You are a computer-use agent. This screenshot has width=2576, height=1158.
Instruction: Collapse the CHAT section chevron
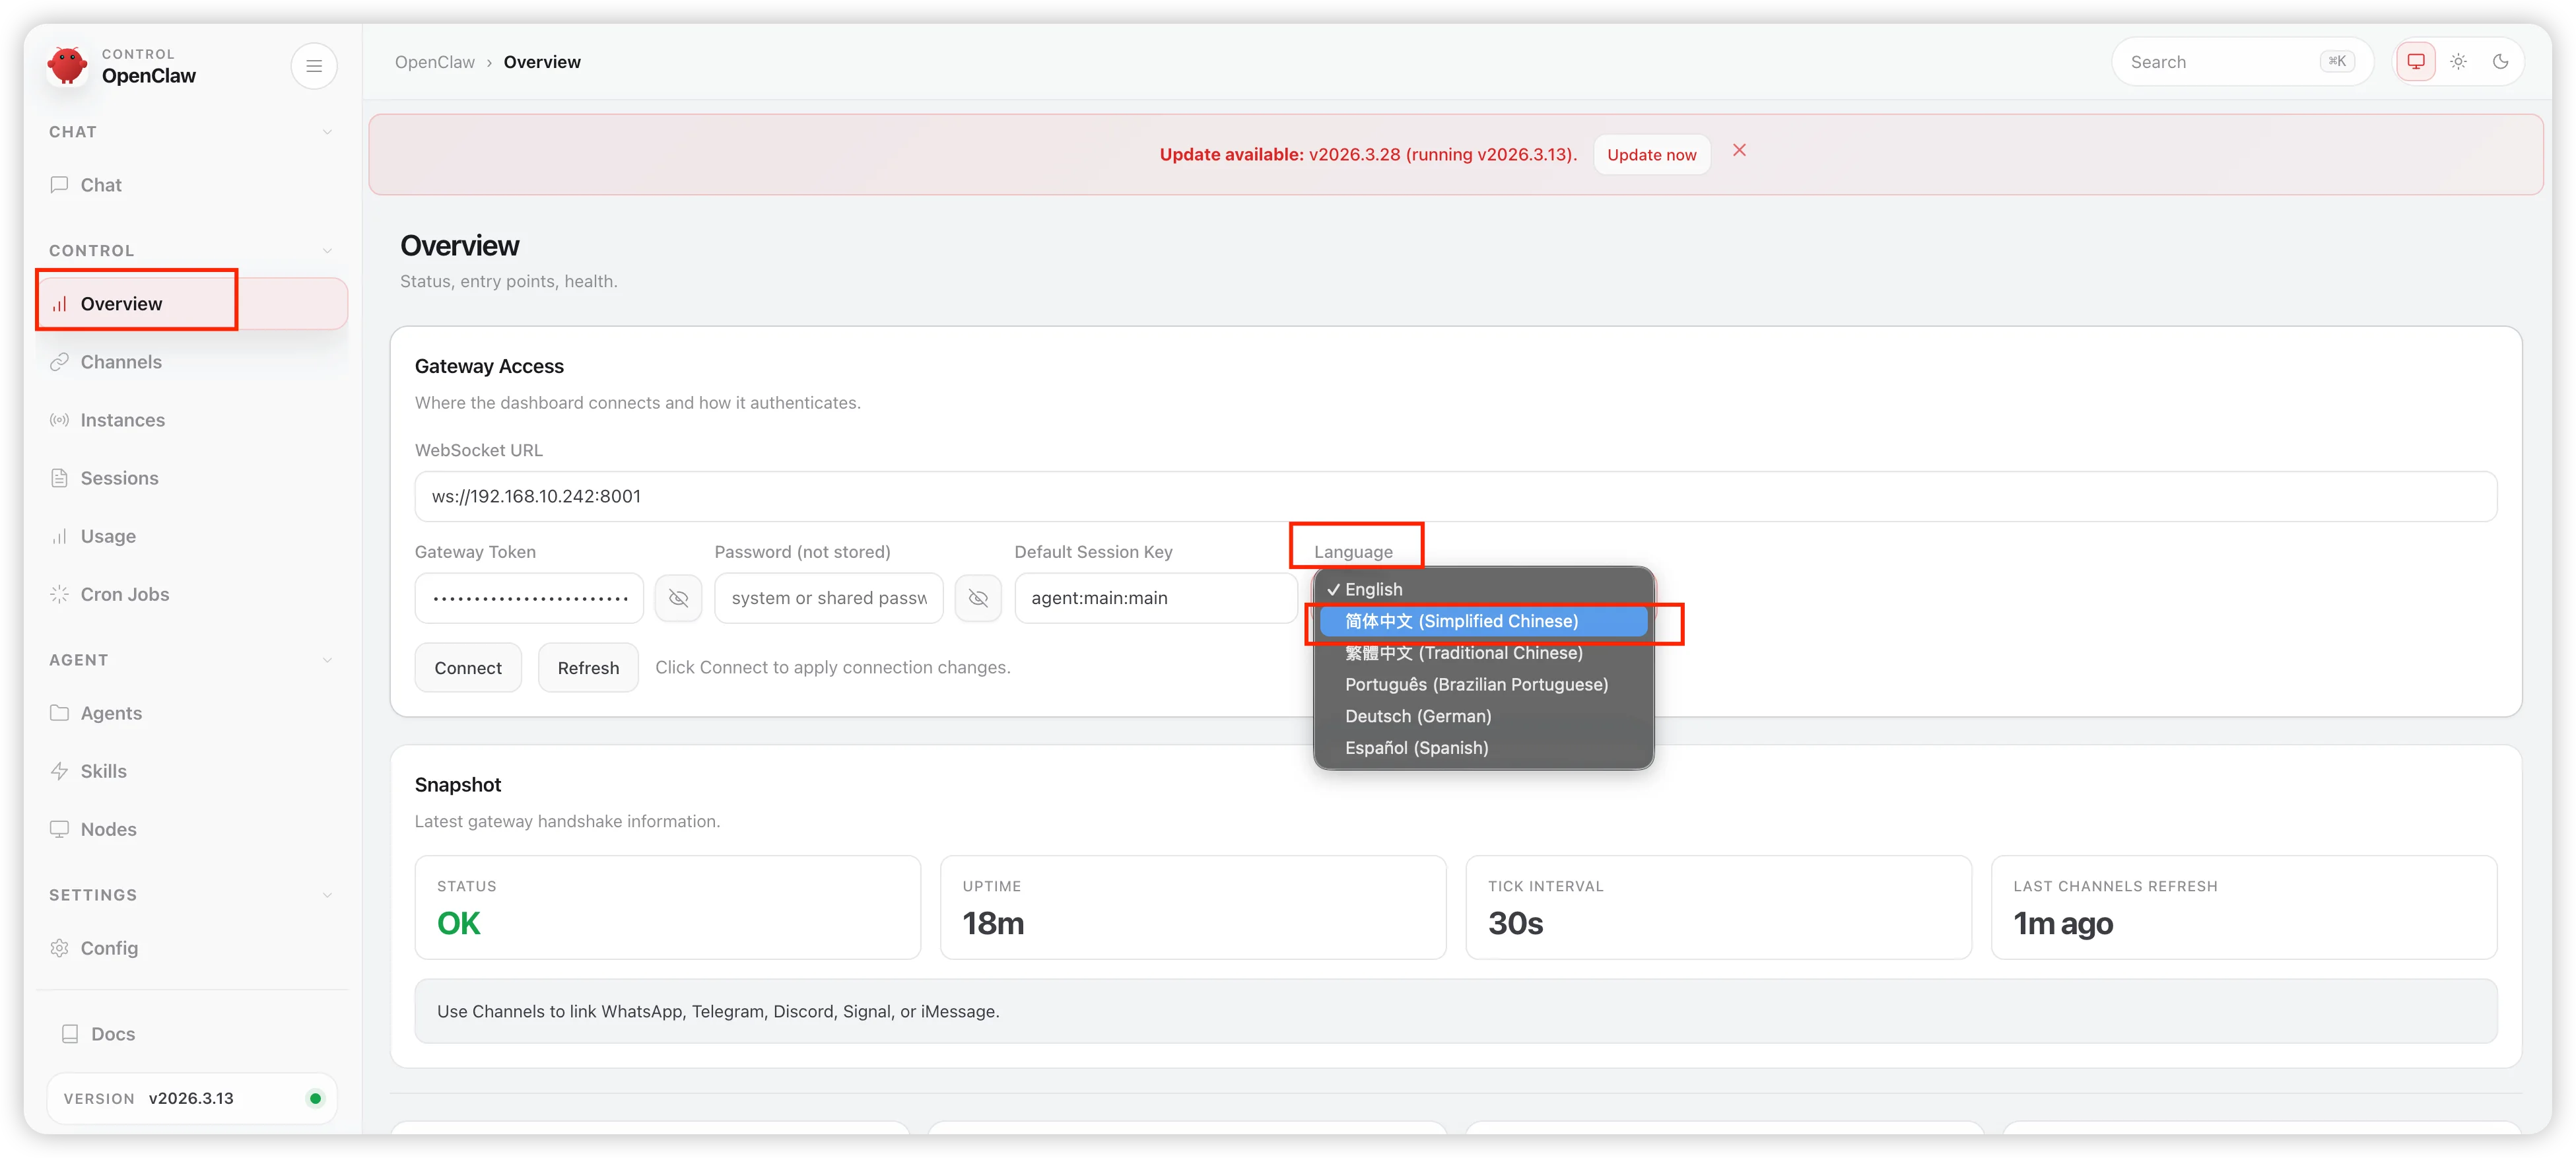click(x=327, y=132)
